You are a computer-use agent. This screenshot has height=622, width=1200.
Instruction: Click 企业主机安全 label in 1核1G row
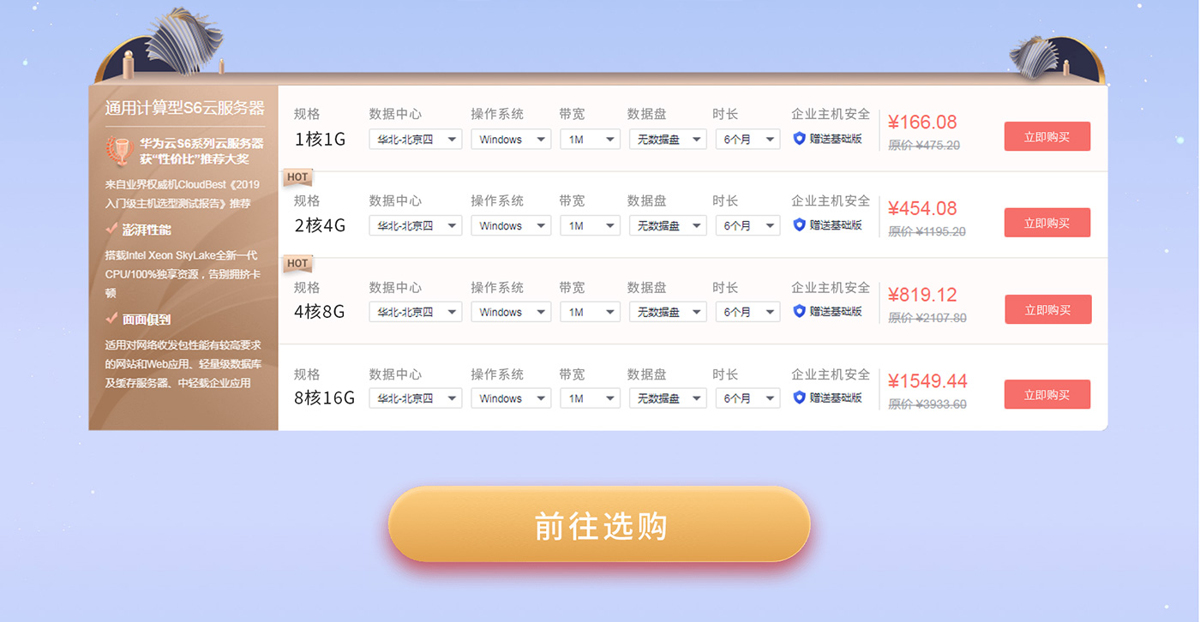(831, 114)
